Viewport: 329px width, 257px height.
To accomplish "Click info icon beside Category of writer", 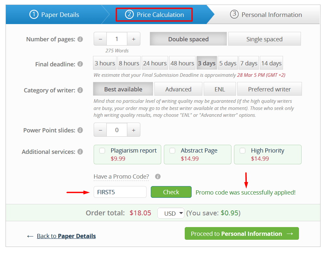I will (80, 90).
